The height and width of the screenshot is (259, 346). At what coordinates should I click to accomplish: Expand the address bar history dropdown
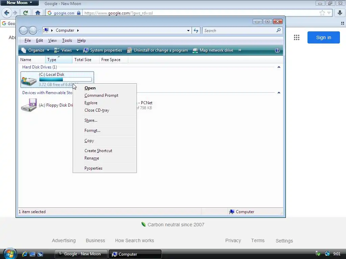click(188, 30)
